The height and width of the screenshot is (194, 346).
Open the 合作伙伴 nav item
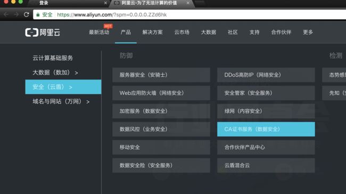(x=281, y=33)
